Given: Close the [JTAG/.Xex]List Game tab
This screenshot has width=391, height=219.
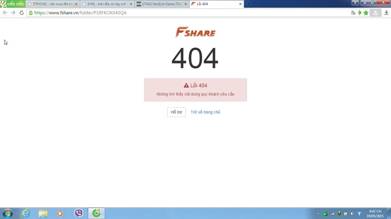Looking at the screenshot, I should click(186, 4).
